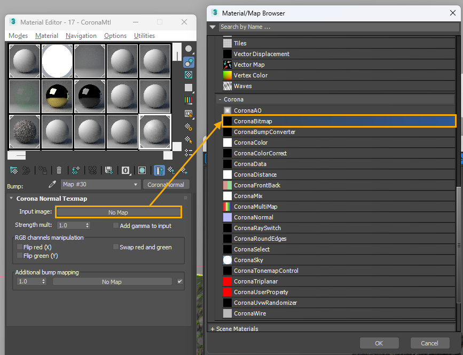463x355 pixels.
Task: Open the Material menu
Action: click(46, 36)
